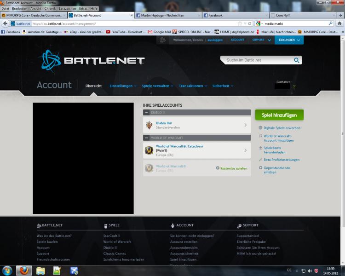This screenshot has height=276, width=345.
Task: Click the Battle.net logo
Action: tap(92, 61)
